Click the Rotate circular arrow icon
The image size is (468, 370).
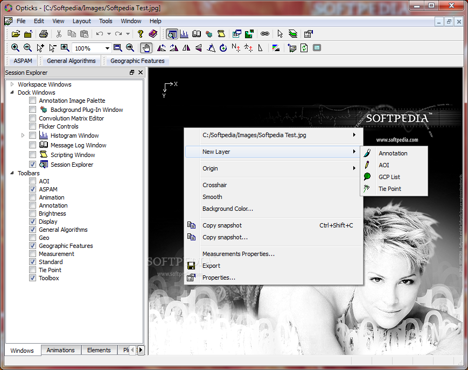click(x=223, y=48)
